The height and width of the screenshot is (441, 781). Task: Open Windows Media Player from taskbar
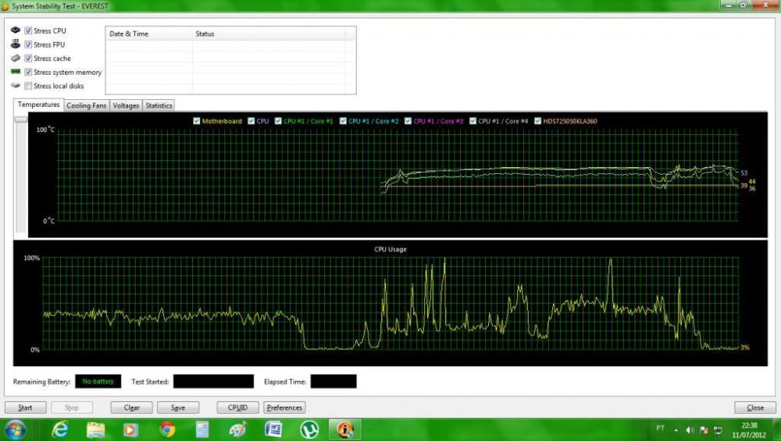pyautogui.click(x=131, y=429)
